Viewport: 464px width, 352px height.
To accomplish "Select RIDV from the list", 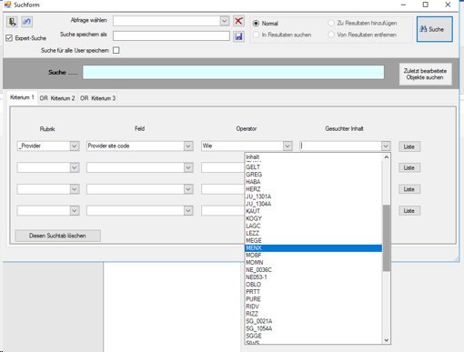I will point(313,307).
